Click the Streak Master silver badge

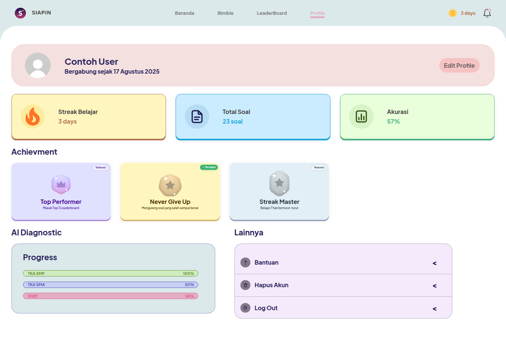(x=279, y=183)
